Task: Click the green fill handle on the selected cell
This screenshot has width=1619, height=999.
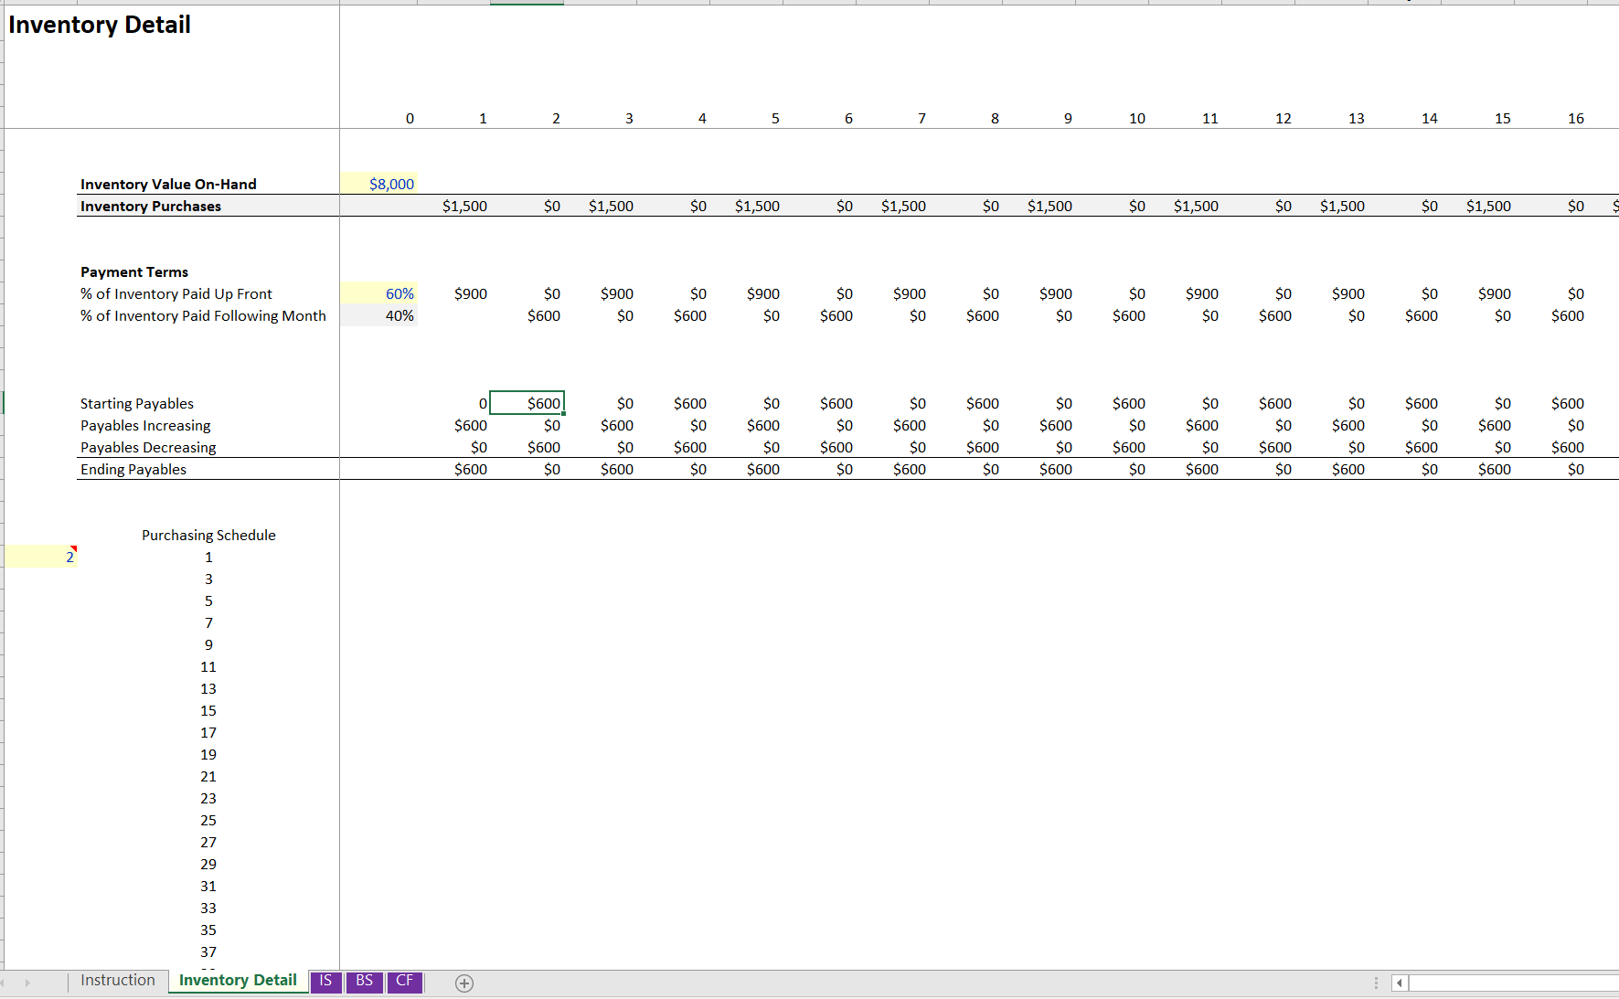Action: [x=565, y=415]
